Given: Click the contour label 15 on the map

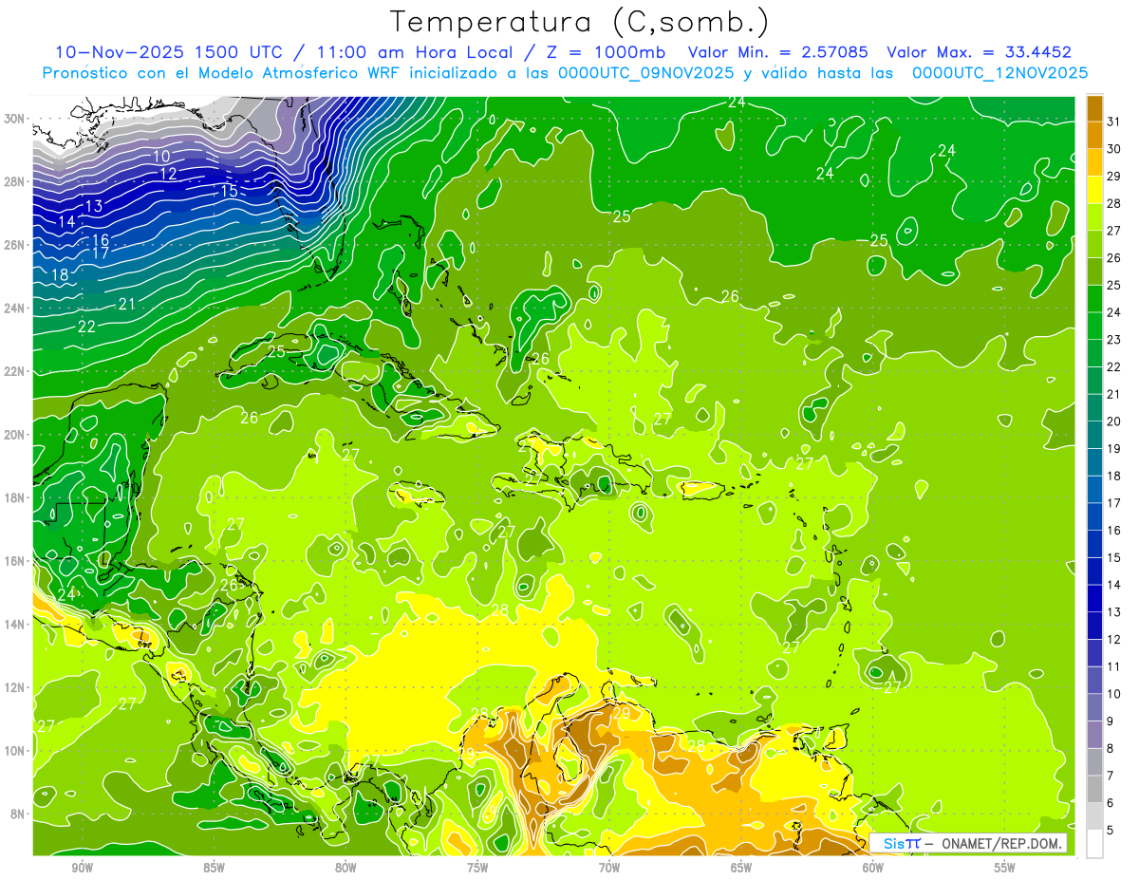Looking at the screenshot, I should point(229,191).
